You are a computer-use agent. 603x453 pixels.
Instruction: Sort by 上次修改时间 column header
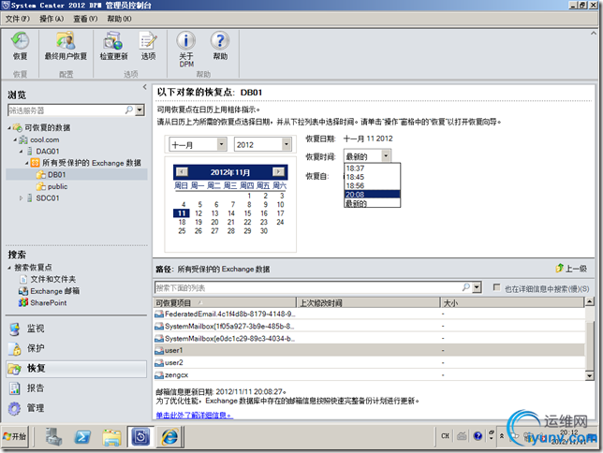pos(368,302)
